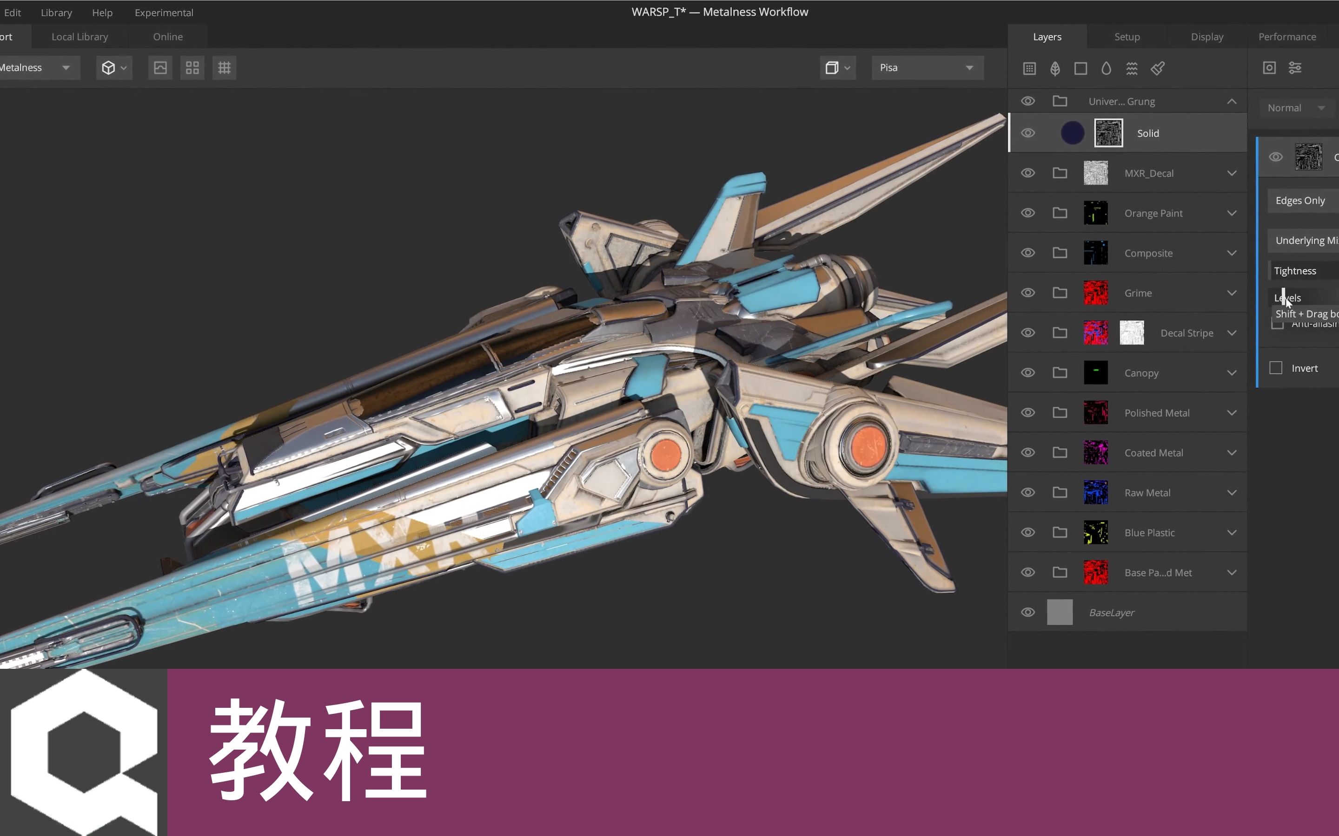Add a Solid layer using the square icon
The height and width of the screenshot is (836, 1339).
tap(1080, 68)
